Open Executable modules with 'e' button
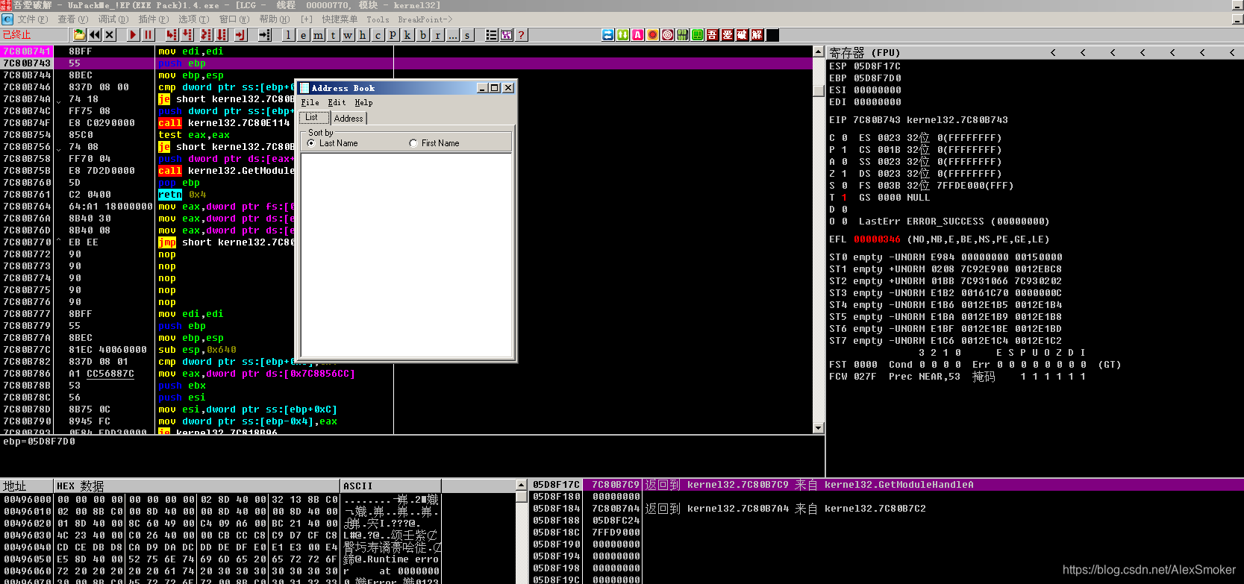 [303, 35]
